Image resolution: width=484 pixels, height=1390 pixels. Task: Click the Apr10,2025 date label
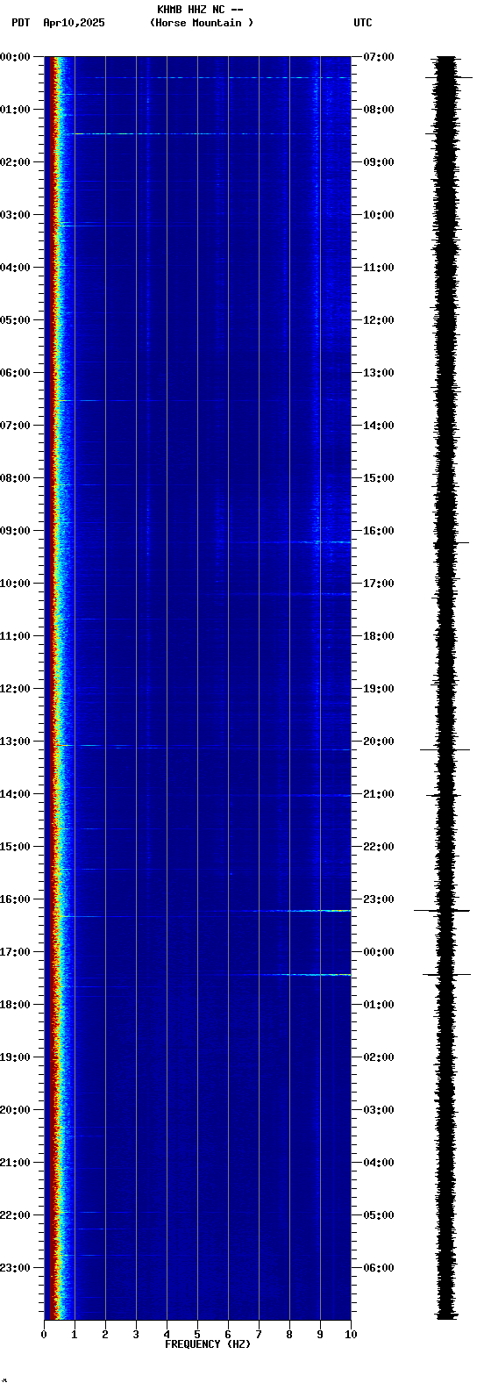click(74, 23)
